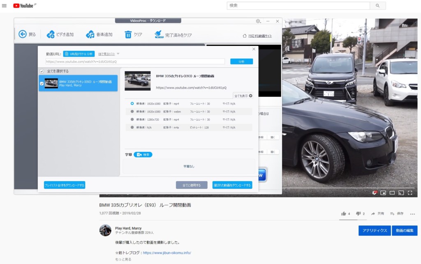Viewport: 421px width, 264px height.
Task: Enable the miniplayer in YouTube player
Action: 383,193
